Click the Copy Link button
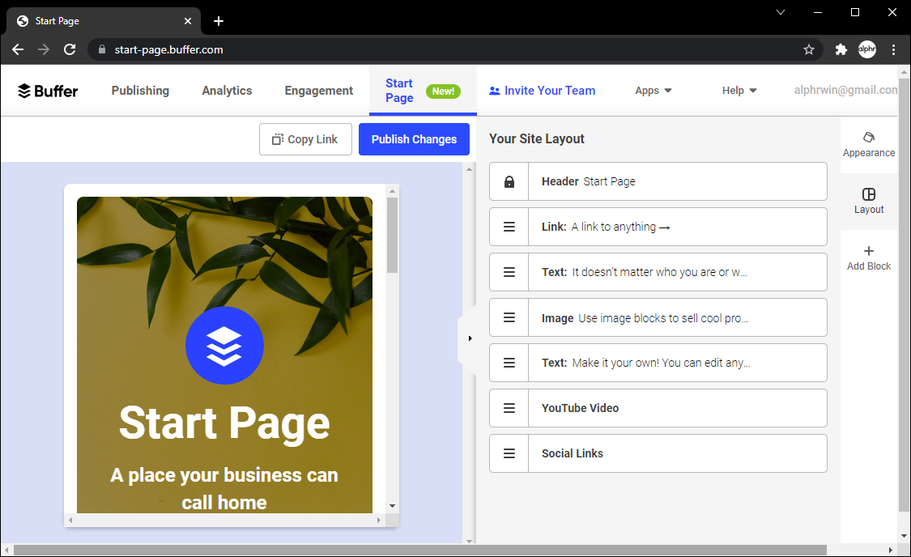The height and width of the screenshot is (557, 911). point(305,139)
